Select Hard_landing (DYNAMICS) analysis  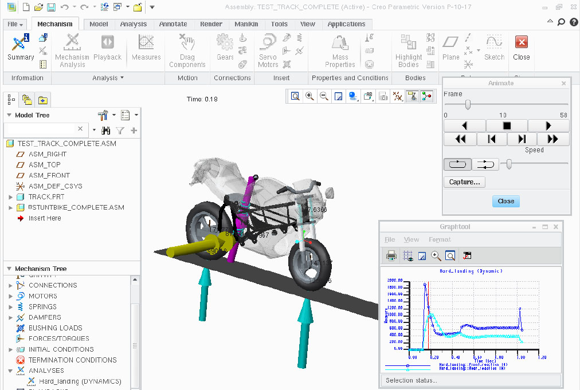80,381
